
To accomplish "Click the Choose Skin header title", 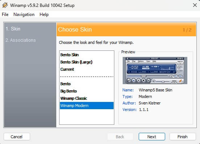I will 75,29.
